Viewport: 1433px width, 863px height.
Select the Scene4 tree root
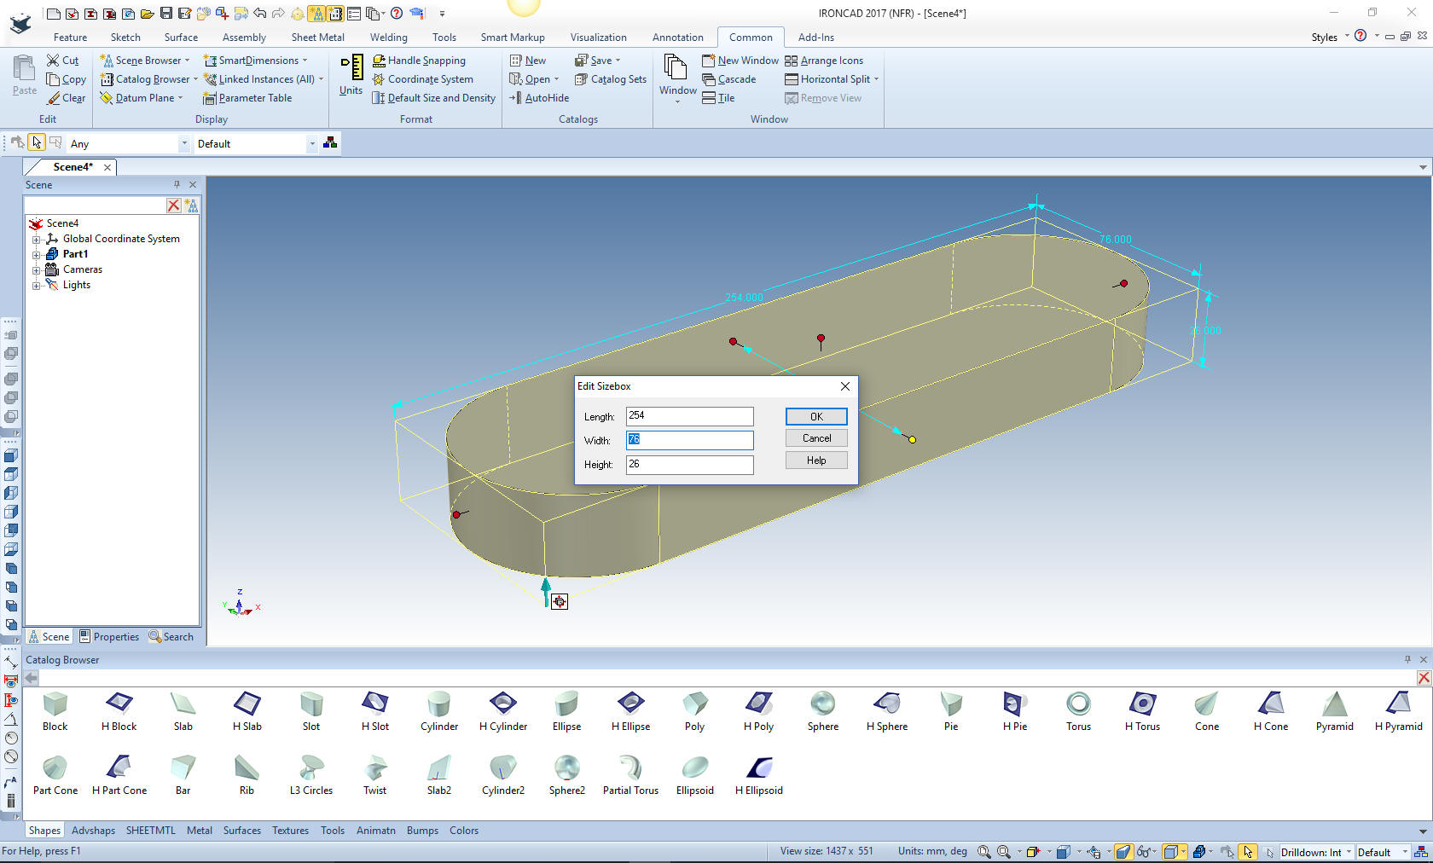click(x=54, y=223)
